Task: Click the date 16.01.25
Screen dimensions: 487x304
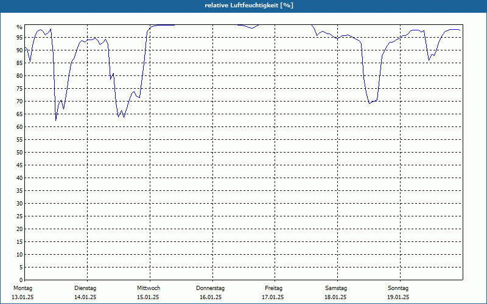Action: coord(211,297)
